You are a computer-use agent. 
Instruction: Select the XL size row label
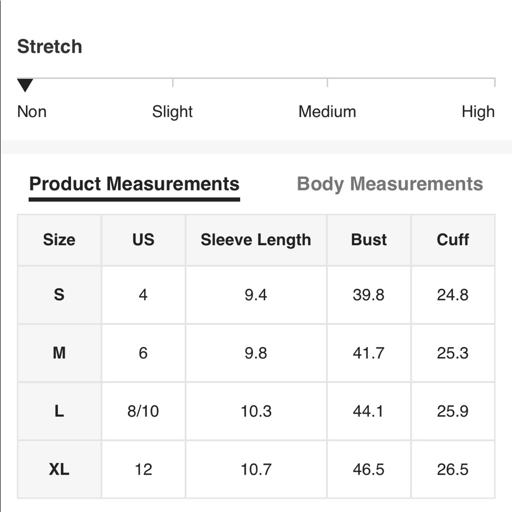click(x=59, y=470)
